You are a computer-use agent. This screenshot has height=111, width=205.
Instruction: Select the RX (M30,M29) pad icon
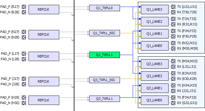[173, 48]
